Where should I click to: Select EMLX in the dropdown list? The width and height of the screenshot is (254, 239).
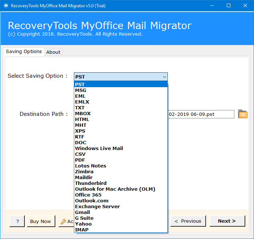point(121,102)
